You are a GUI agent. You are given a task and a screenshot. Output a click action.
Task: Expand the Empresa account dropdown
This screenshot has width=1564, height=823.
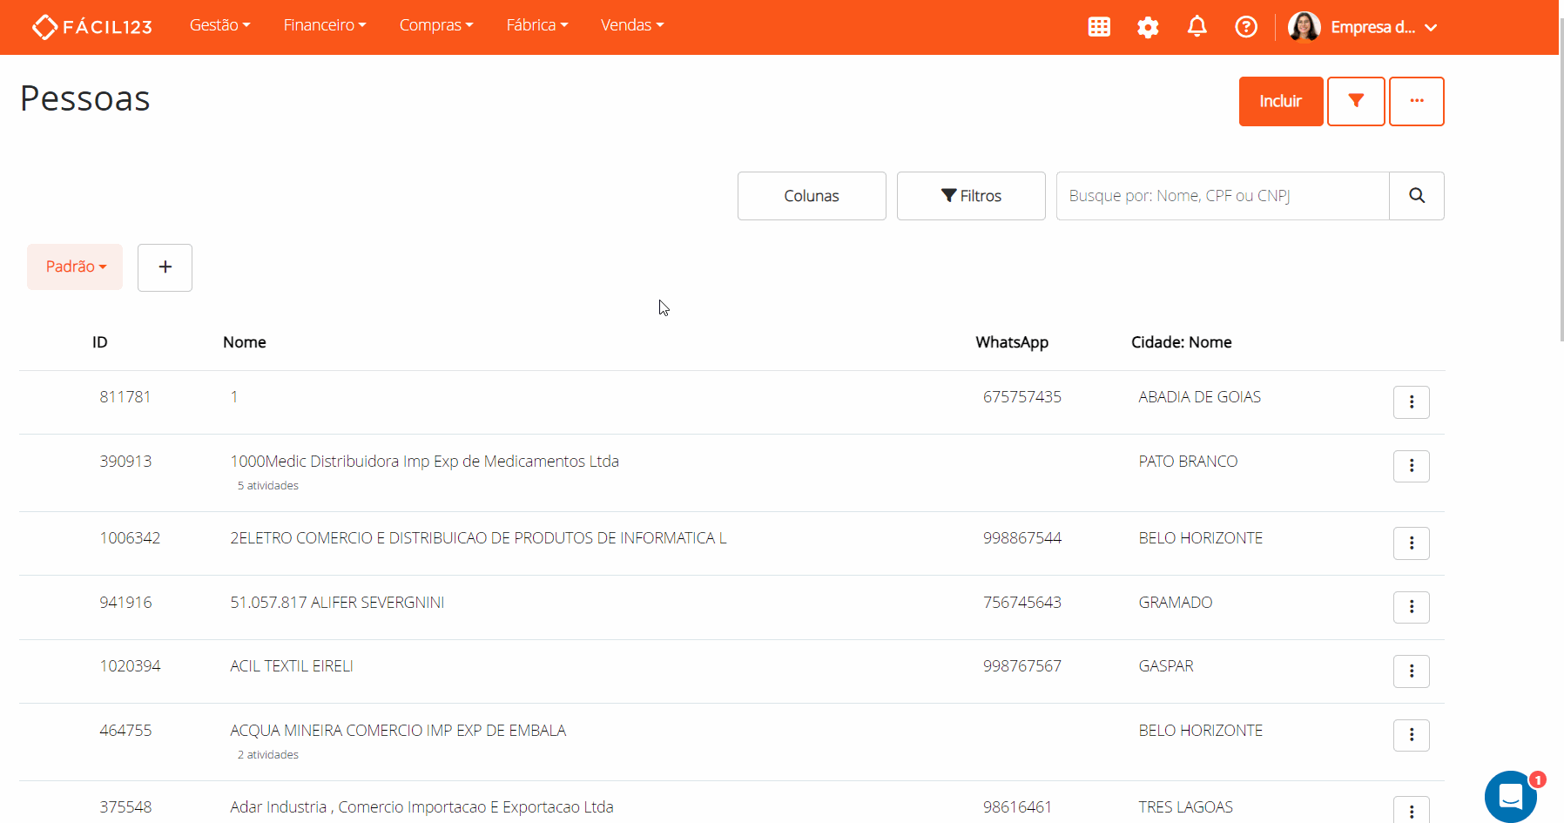click(x=1363, y=27)
